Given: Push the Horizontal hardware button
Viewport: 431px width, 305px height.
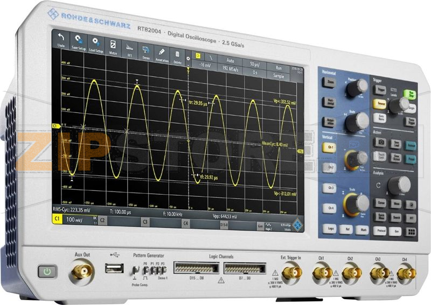Looking at the screenshot, I should [x=330, y=102].
